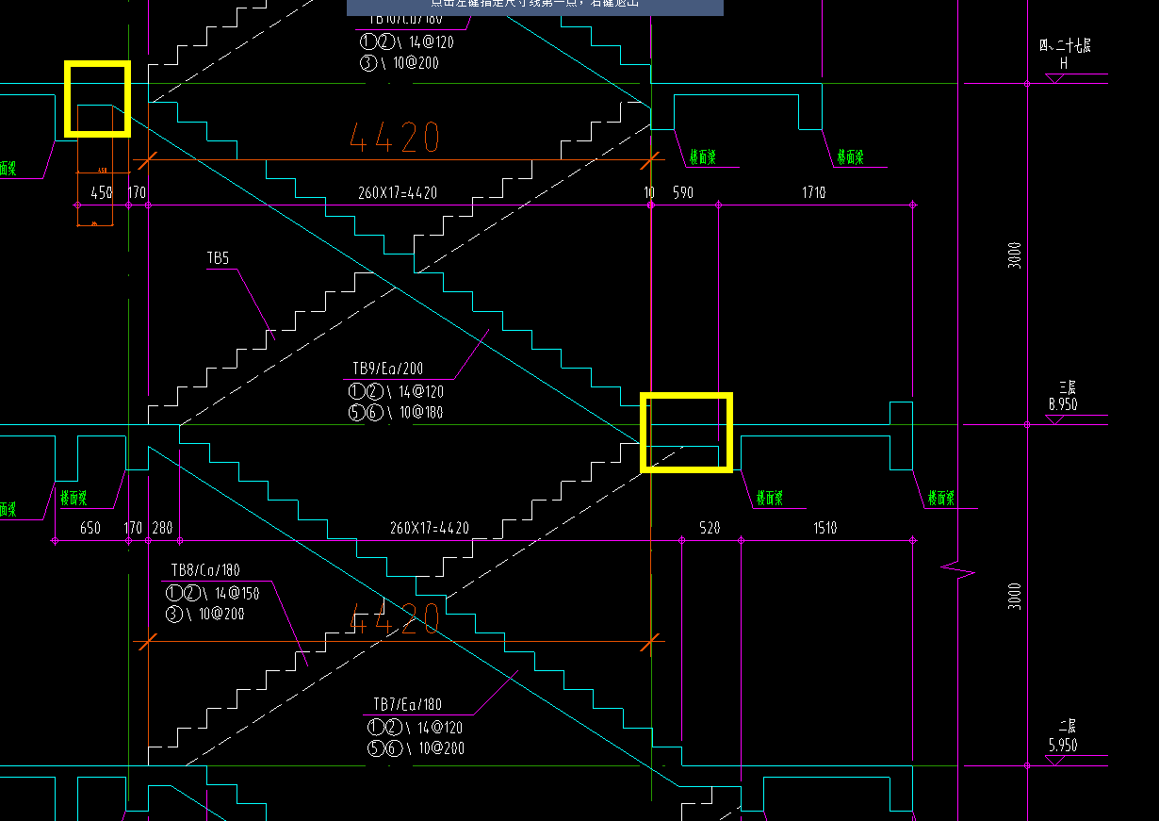Pick the ⑤⑥ 10@200 rebar note
This screenshot has width=1159, height=821.
click(416, 748)
